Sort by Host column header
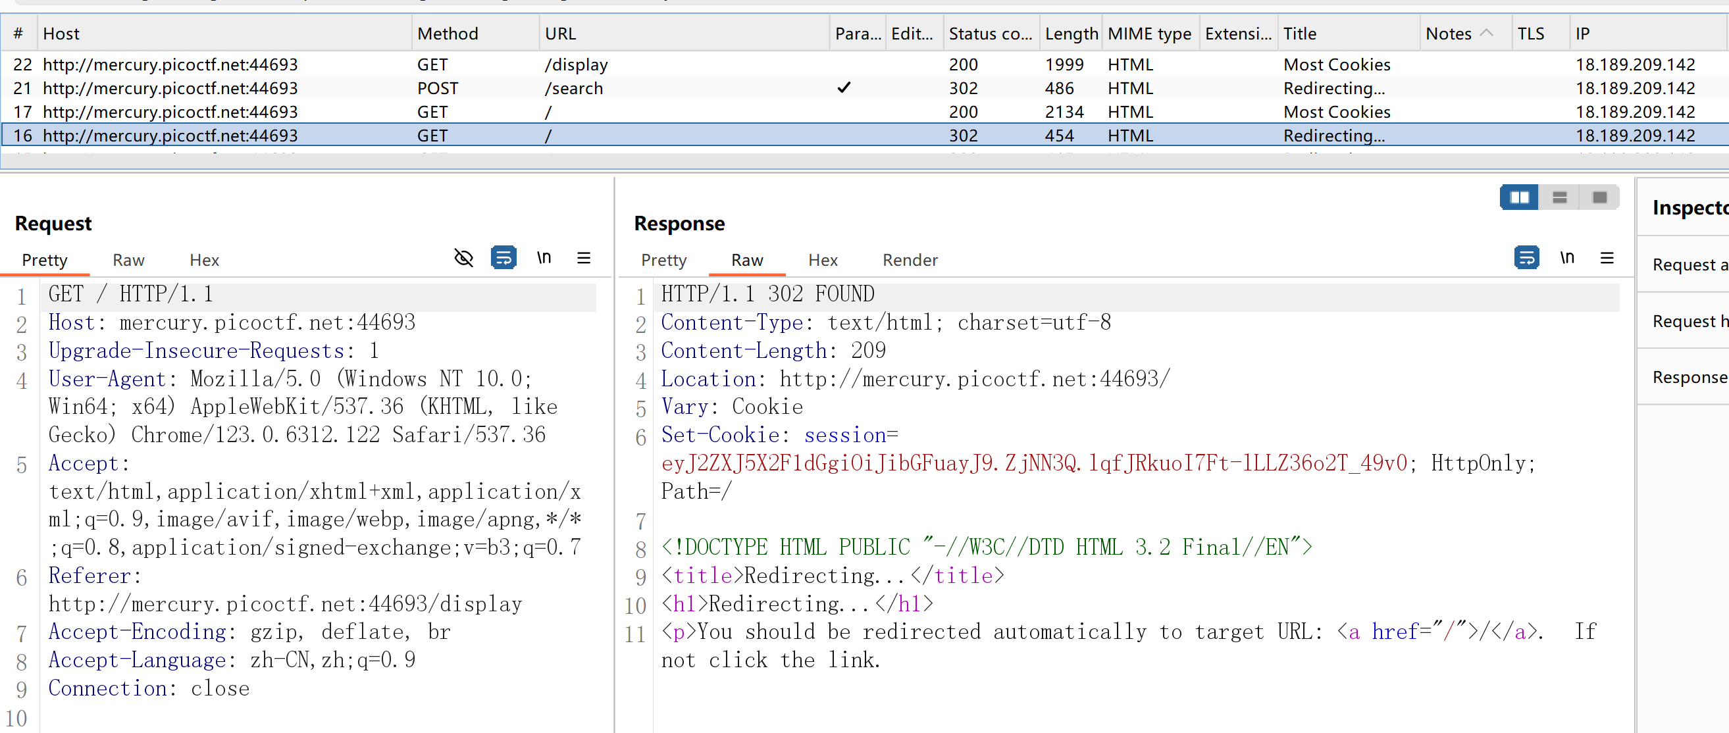Viewport: 1729px width, 733px height. coord(224,34)
